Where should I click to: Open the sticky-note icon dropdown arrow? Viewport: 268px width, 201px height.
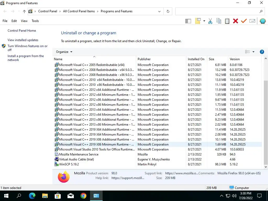tap(204, 21)
